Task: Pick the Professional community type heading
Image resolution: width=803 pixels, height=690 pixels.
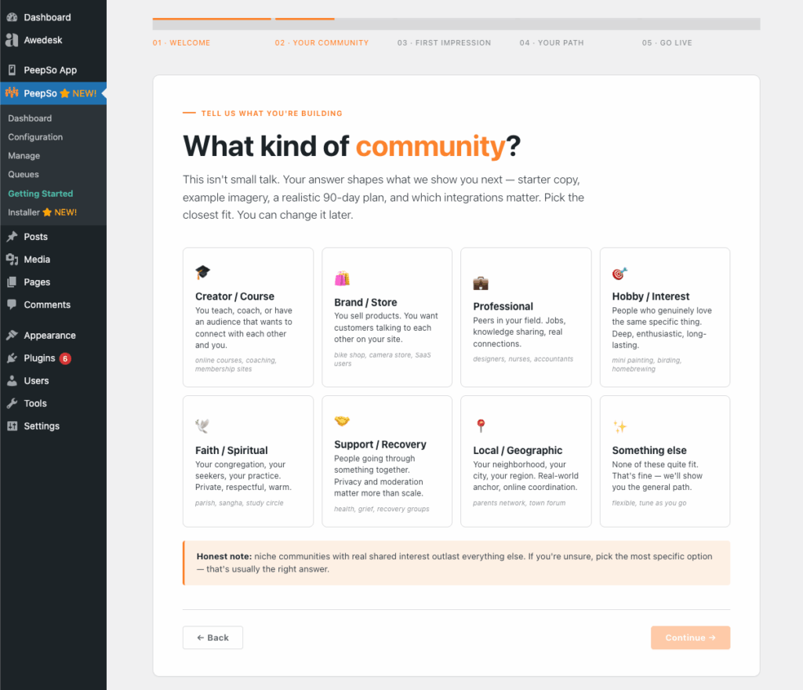Action: (x=503, y=307)
